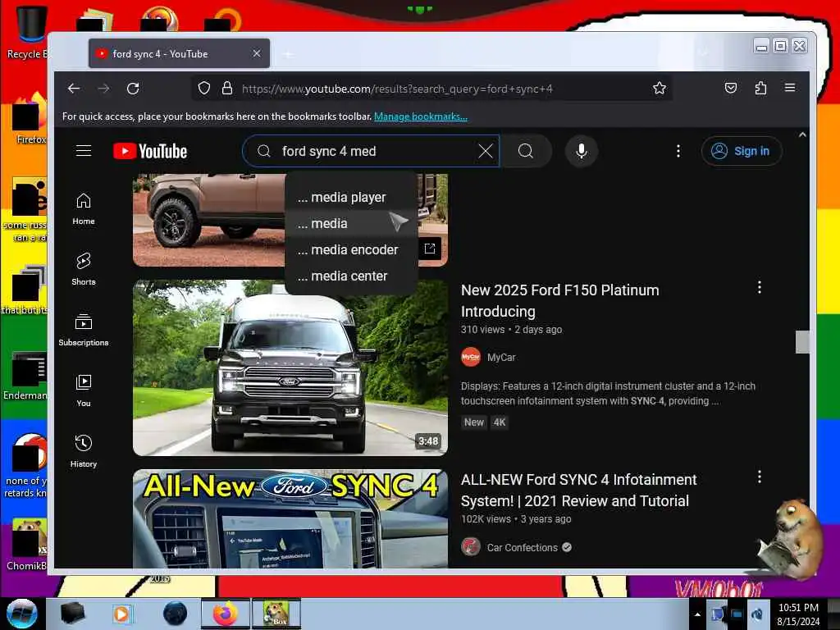The width and height of the screenshot is (840, 630).
Task: Clear the search box with the X
Action: coord(486,151)
